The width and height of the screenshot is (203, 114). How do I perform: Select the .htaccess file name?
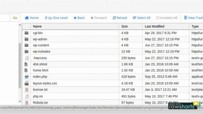[40, 58]
